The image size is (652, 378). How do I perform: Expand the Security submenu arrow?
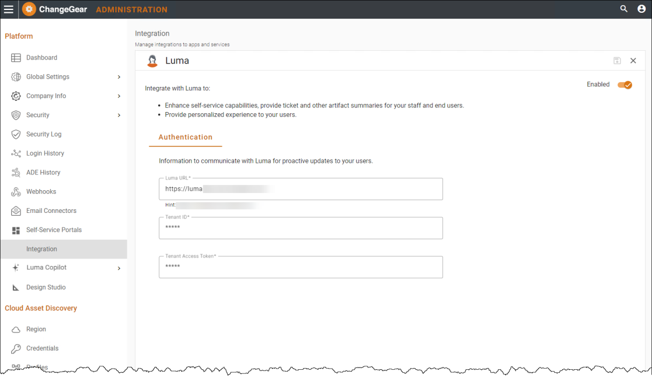[119, 116]
